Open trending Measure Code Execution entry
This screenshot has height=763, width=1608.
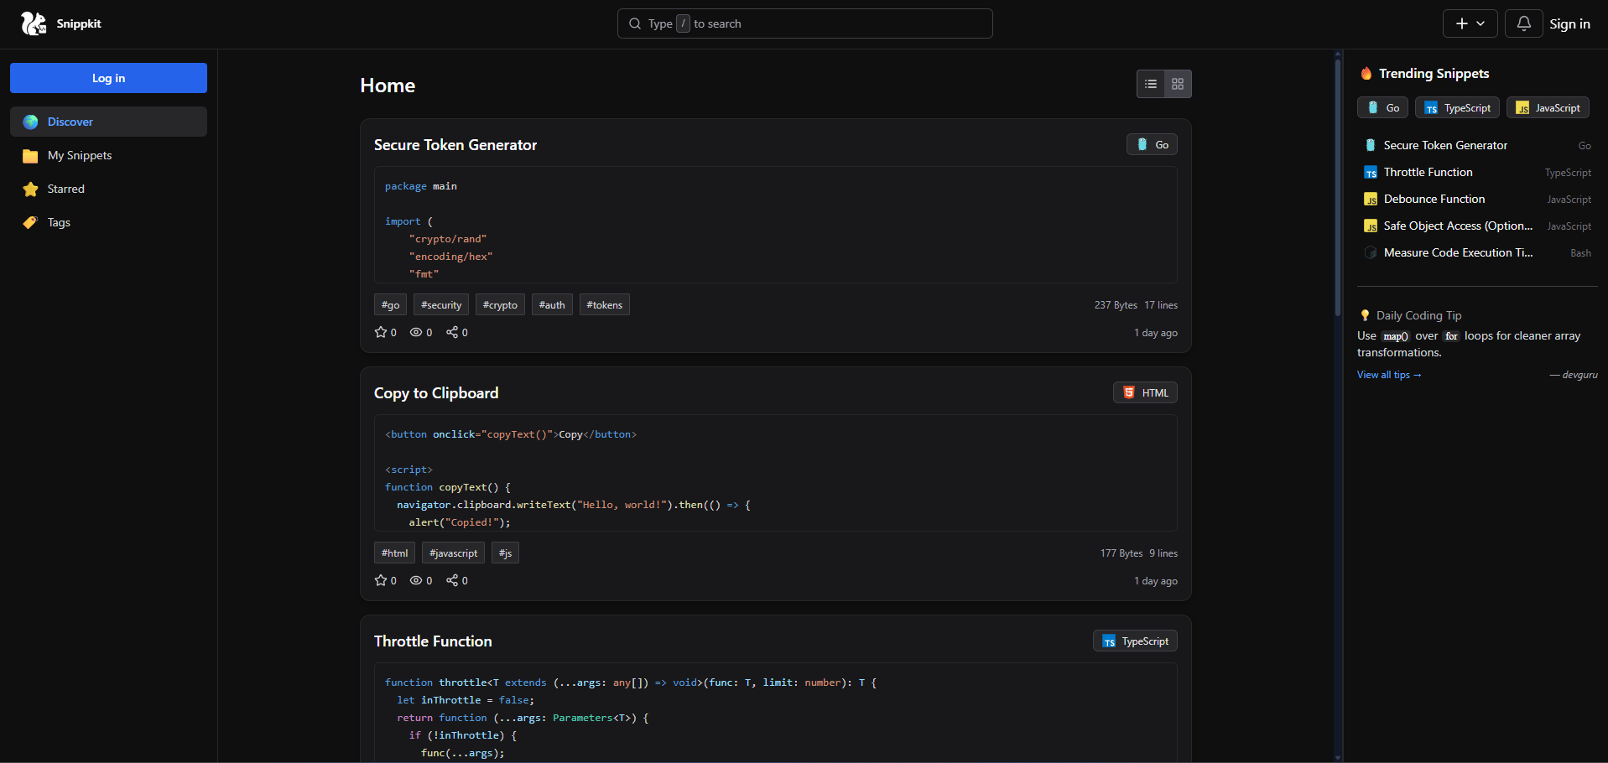click(x=1477, y=252)
